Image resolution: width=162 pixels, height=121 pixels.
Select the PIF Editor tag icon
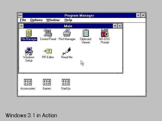pos(48,51)
